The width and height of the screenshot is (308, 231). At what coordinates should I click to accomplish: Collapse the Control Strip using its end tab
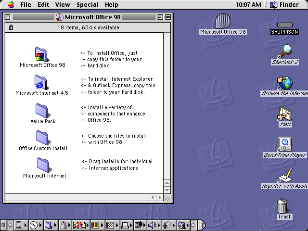click(x=202, y=225)
